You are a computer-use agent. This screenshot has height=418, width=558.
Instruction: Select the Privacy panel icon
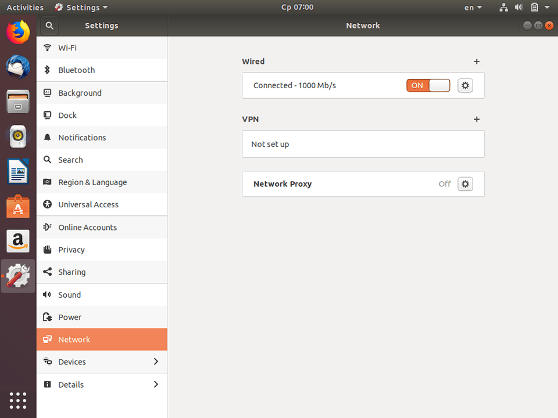click(47, 250)
